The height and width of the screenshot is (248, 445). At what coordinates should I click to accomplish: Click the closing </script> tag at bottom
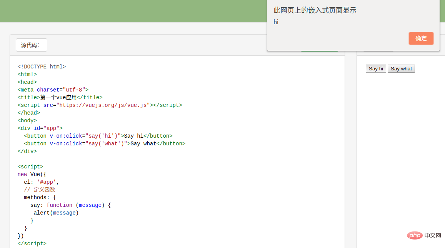32,243
